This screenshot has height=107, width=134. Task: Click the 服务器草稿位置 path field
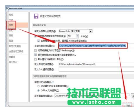pos(92,96)
